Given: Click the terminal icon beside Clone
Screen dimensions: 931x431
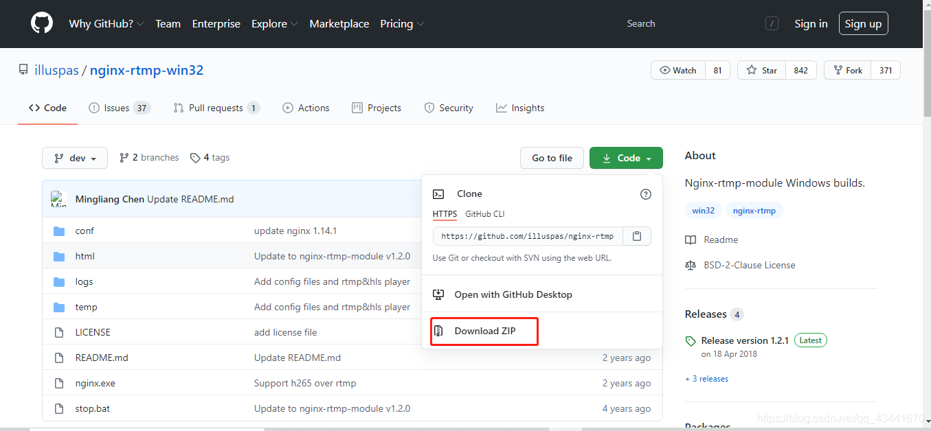Looking at the screenshot, I should tap(438, 194).
